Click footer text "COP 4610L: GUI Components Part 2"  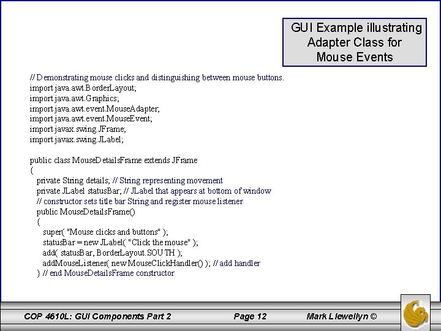pos(97,316)
